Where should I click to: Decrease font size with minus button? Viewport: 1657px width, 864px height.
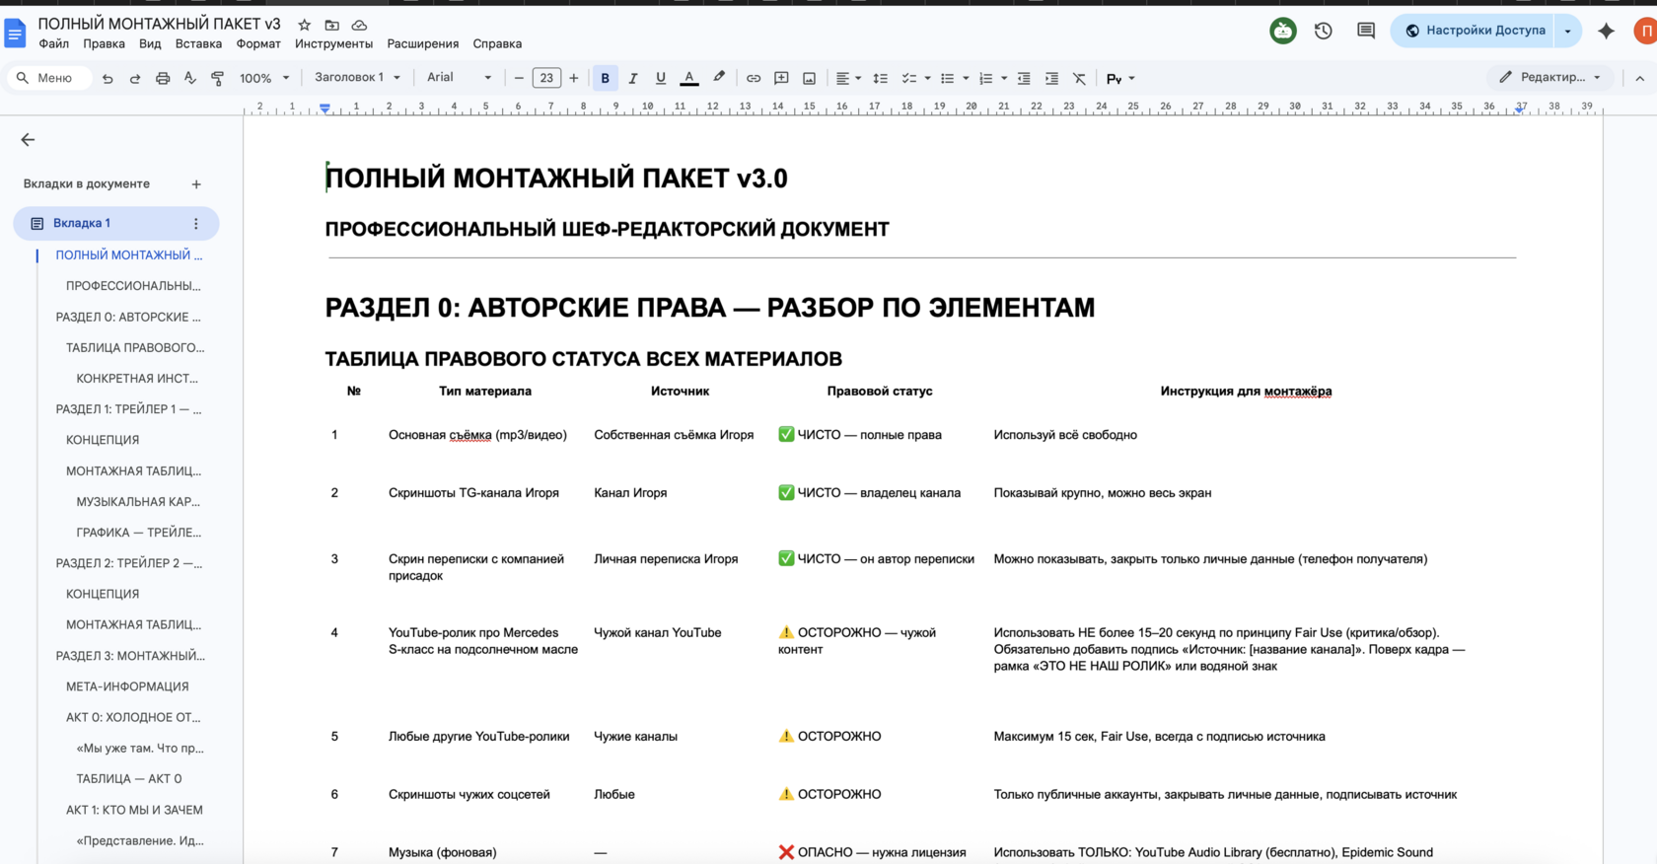[x=519, y=78]
